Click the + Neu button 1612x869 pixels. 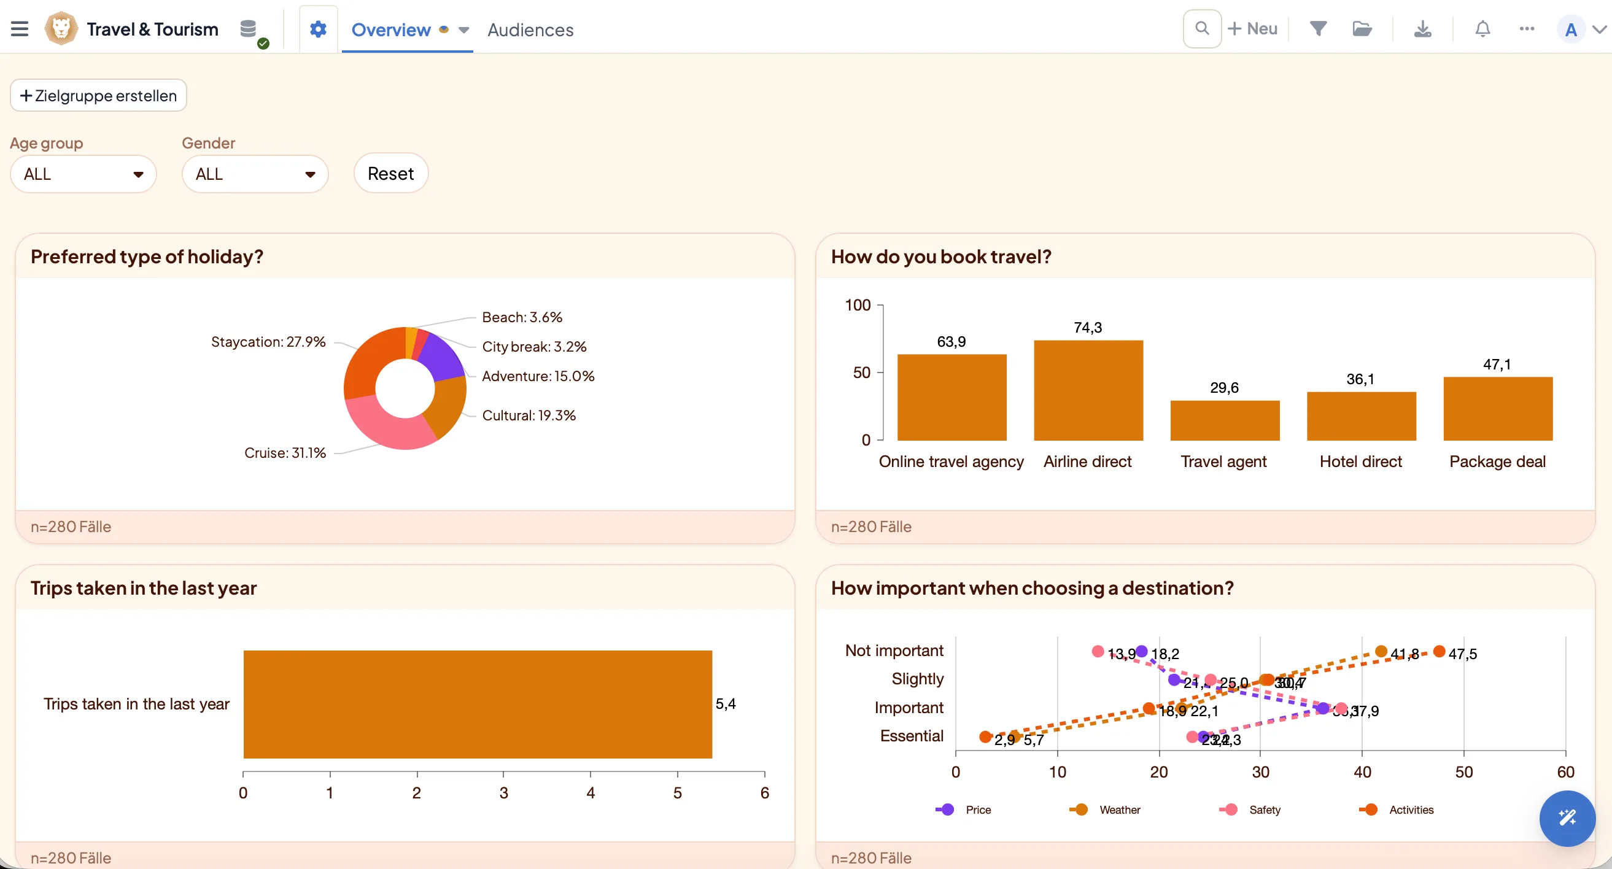[1252, 29]
